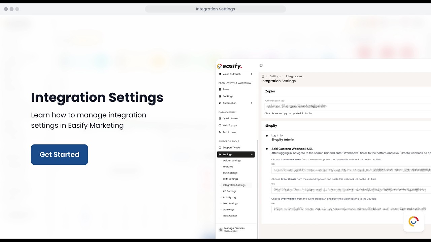
Task: Collapse the Settings menu chevron
Action: [252, 155]
